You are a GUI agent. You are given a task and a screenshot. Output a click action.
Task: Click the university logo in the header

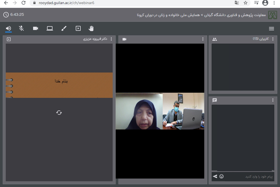pyautogui.click(x=272, y=15)
